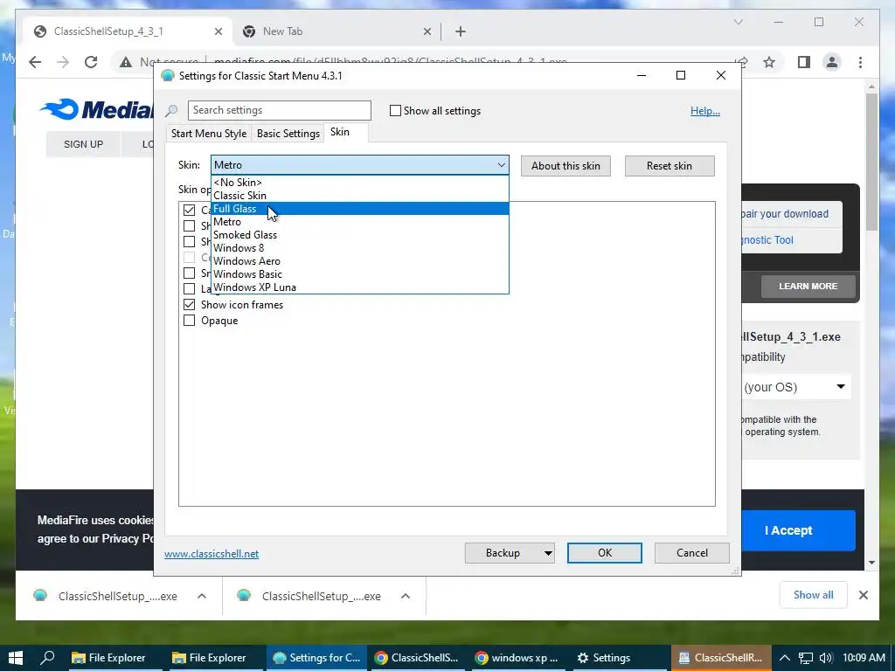
Task: Open Chrome tab search chevron
Action: click(x=738, y=22)
